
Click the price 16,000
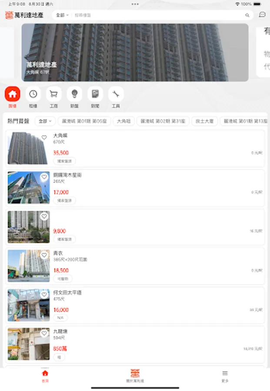pos(61,310)
